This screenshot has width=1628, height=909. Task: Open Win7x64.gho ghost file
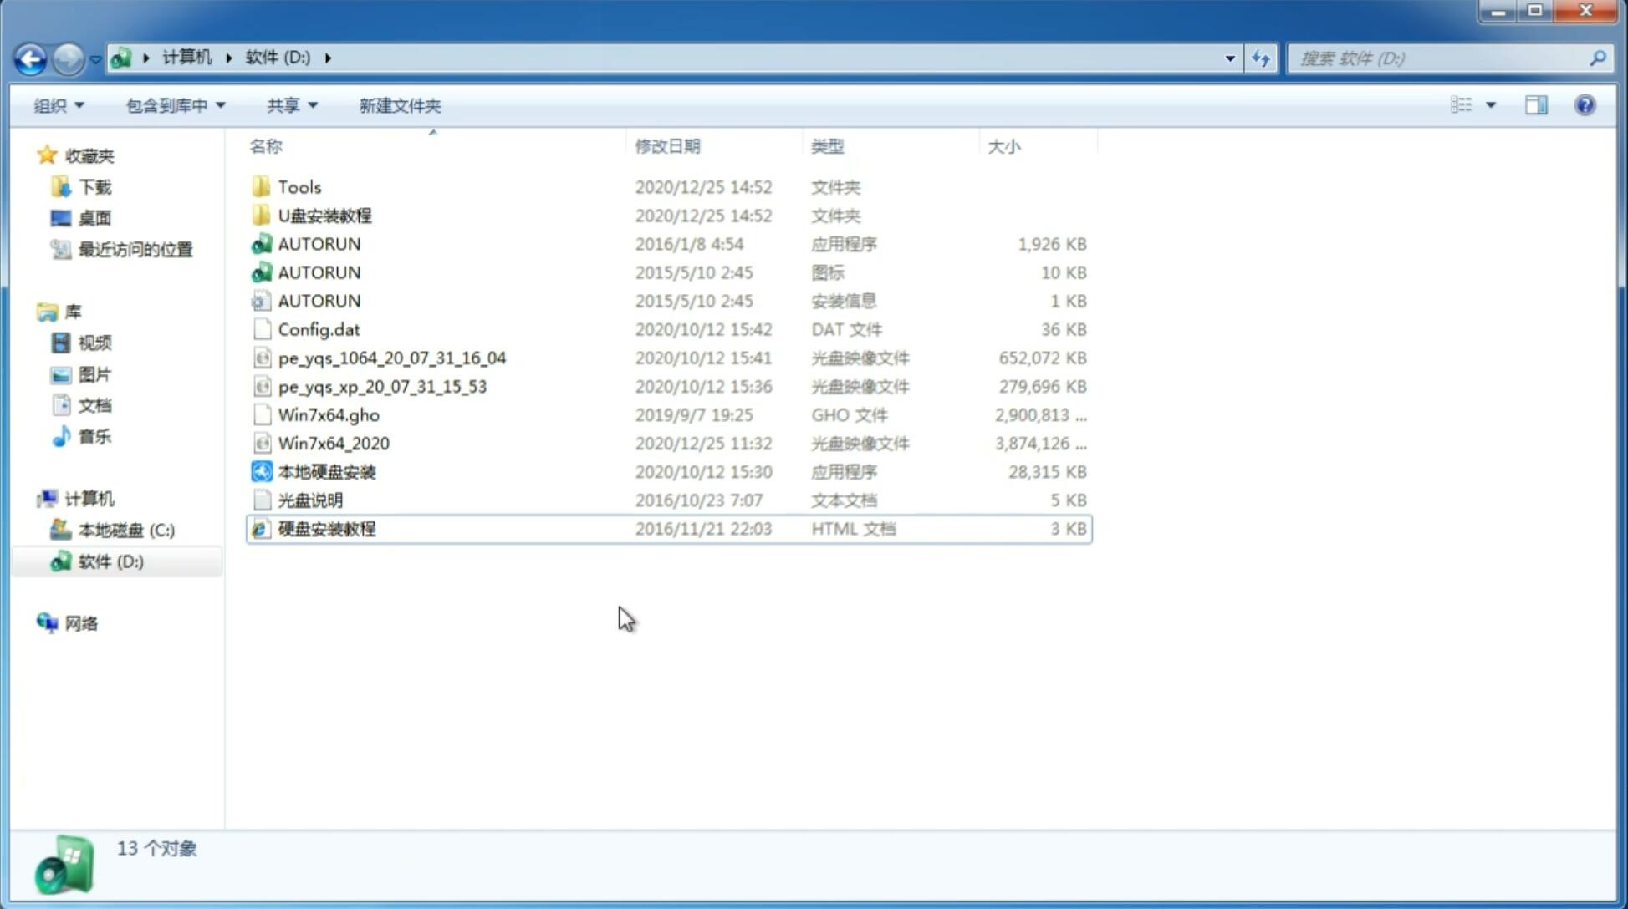(x=329, y=414)
